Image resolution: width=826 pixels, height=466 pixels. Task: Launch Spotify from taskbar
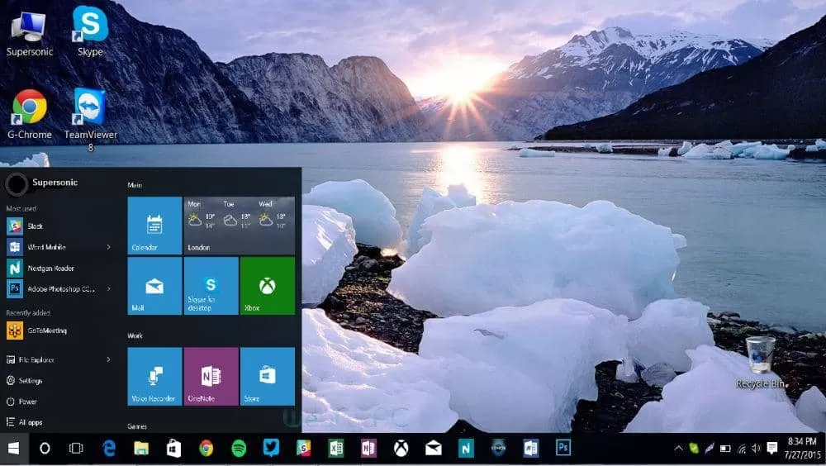tap(239, 449)
